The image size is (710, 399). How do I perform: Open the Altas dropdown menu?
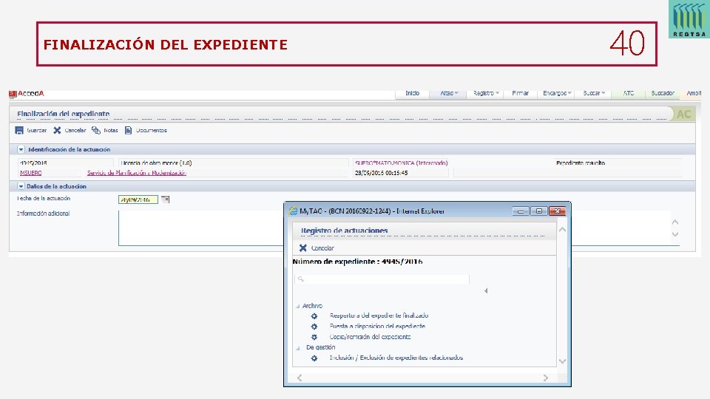point(449,93)
